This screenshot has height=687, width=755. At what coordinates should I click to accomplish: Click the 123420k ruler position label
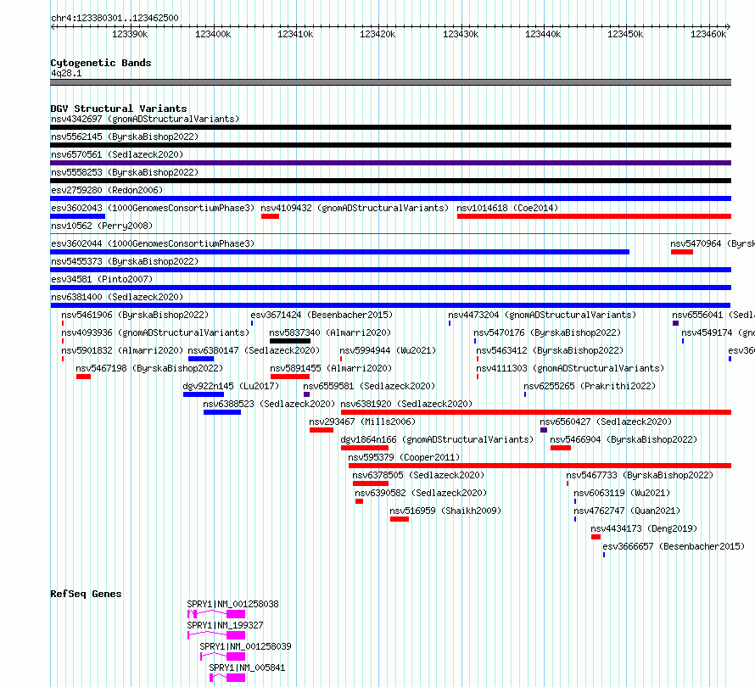377,34
